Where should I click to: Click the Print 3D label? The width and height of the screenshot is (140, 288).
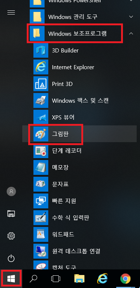pos(62,84)
